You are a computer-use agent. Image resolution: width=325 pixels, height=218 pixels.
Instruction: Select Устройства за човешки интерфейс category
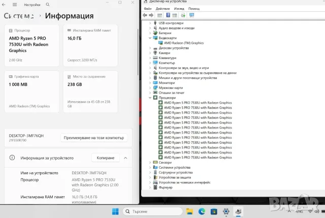(x=184, y=182)
